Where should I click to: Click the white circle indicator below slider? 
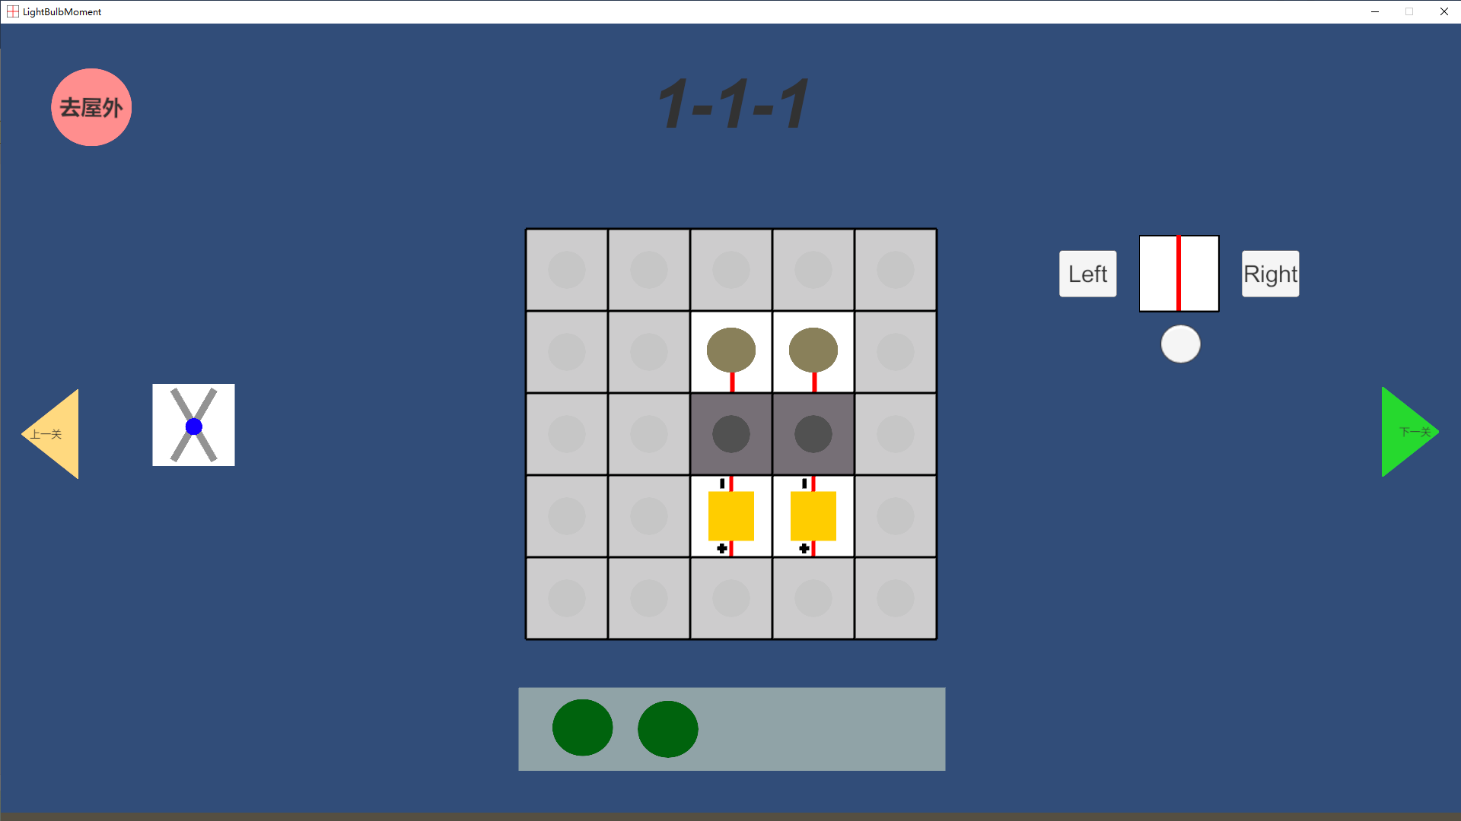[1180, 344]
